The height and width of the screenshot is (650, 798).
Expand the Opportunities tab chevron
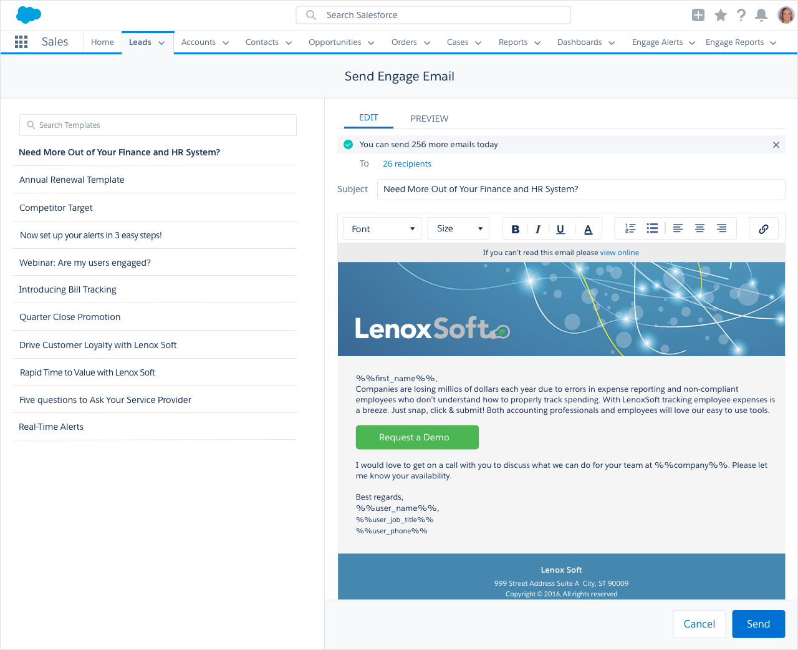[371, 43]
